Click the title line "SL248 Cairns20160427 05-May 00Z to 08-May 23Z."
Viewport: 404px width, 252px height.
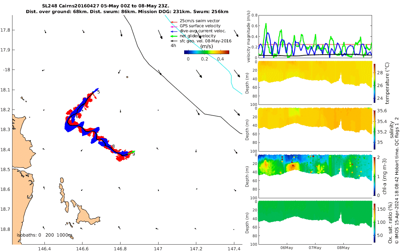(106, 6)
